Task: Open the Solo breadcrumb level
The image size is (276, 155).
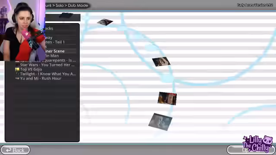Action: 60,6
